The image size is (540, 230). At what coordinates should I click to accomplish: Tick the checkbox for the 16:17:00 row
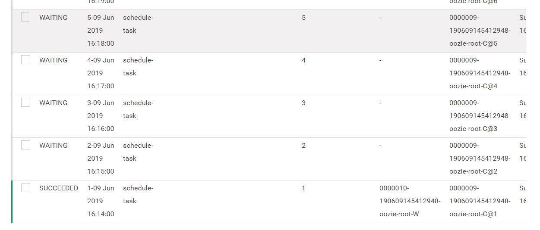click(x=26, y=60)
